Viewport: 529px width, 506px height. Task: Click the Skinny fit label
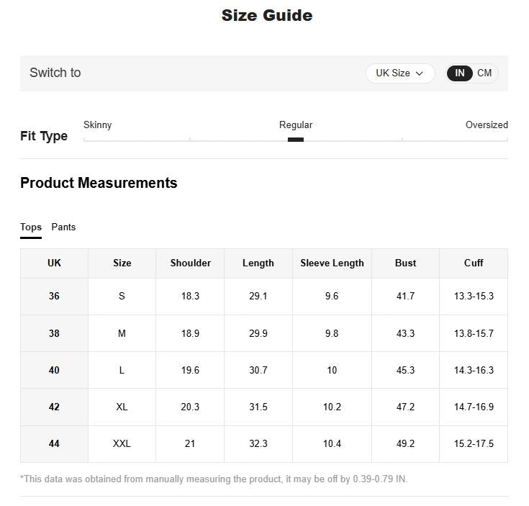[x=97, y=125]
